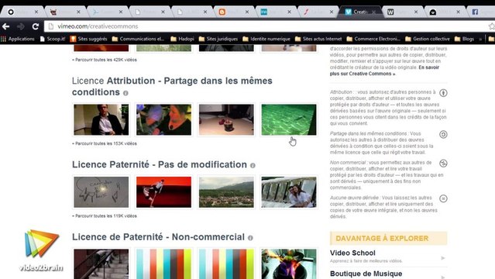
Task: Open the green water video thumbnail
Action: 288,120
